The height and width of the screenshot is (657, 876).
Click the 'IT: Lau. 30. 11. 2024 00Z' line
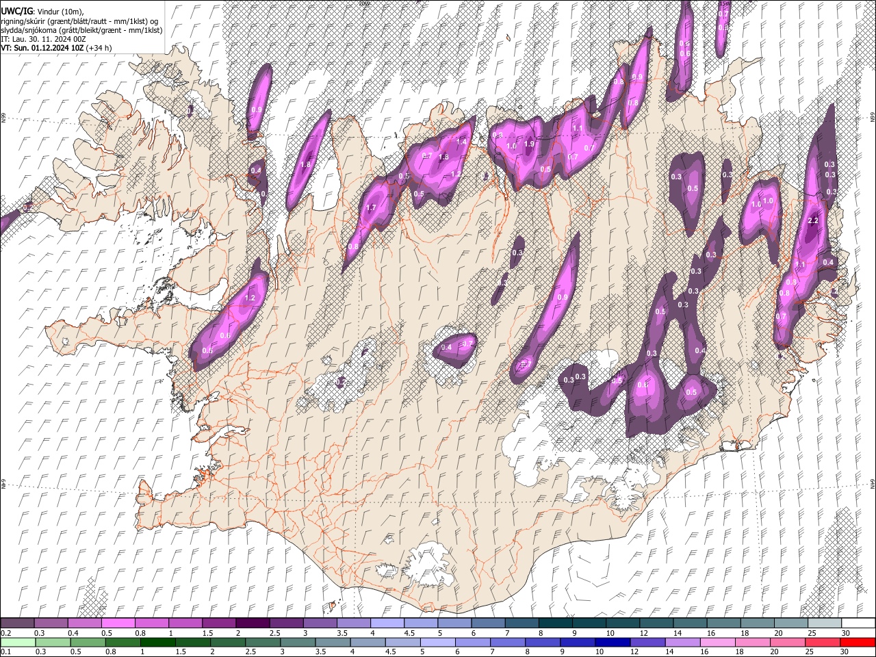tap(43, 39)
